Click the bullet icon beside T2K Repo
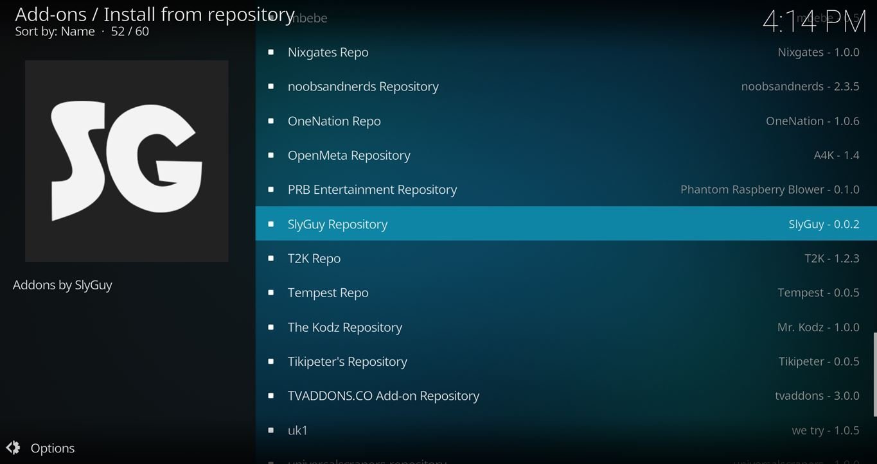The image size is (877, 464). coord(270,259)
